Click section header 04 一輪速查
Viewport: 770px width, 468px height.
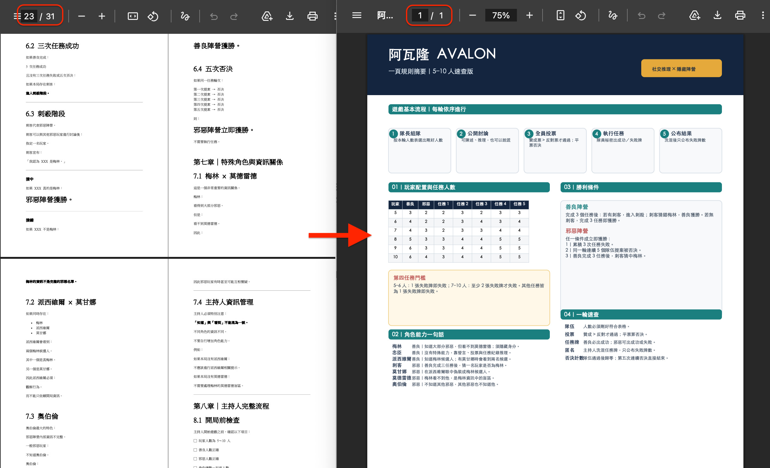(641, 314)
